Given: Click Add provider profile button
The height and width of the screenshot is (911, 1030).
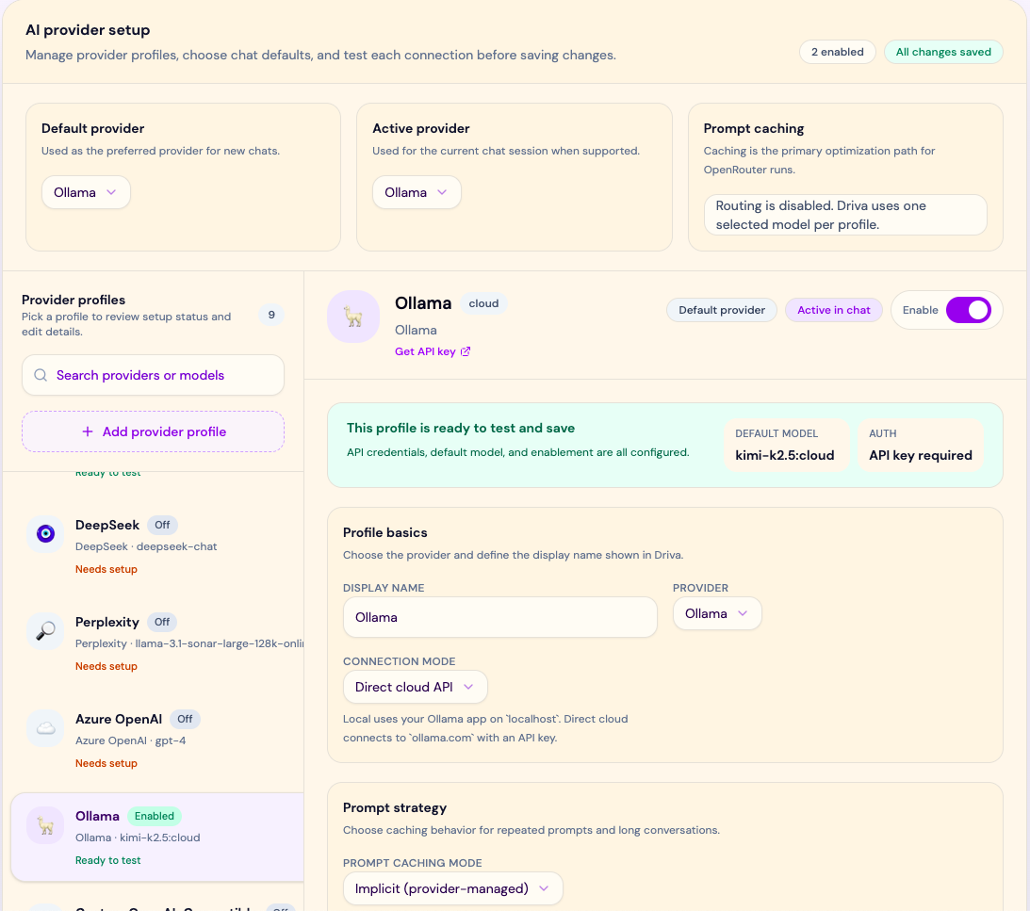Looking at the screenshot, I should (153, 431).
